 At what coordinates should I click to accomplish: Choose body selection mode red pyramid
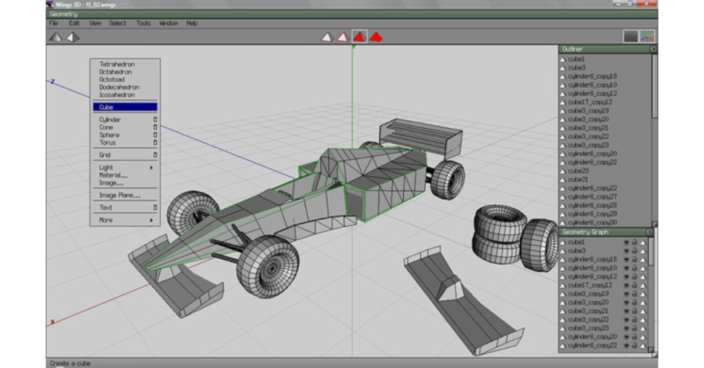coord(376,37)
